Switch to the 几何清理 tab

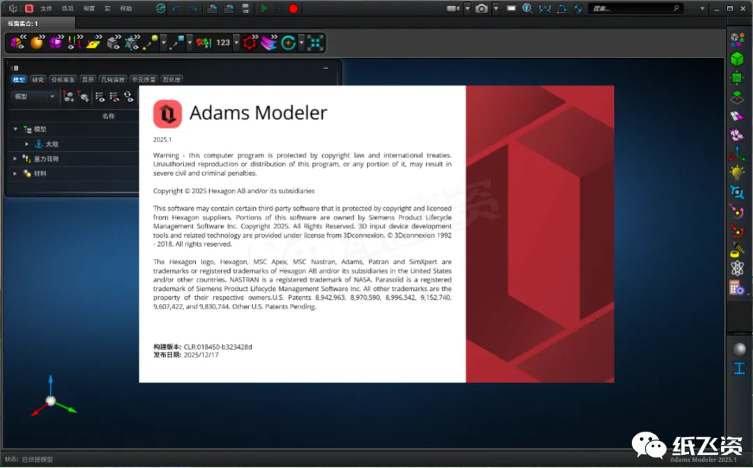[x=113, y=80]
